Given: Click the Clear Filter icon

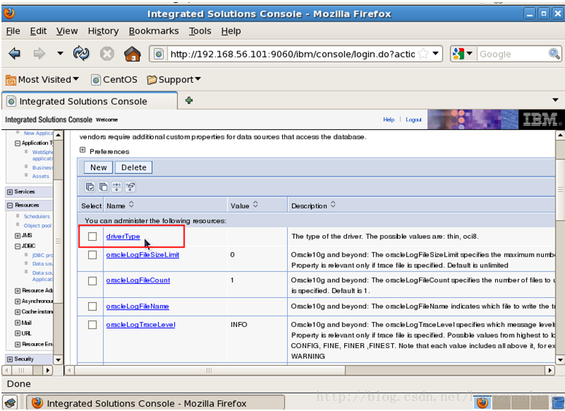Looking at the screenshot, I should point(130,187).
